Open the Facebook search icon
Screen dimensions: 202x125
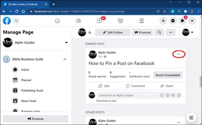pyautogui.click(x=16, y=20)
